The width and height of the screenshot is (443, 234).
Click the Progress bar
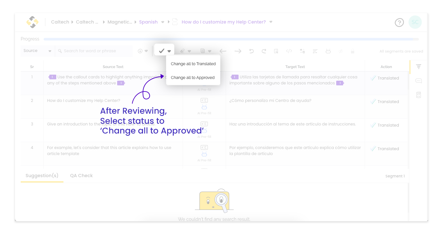(231, 39)
